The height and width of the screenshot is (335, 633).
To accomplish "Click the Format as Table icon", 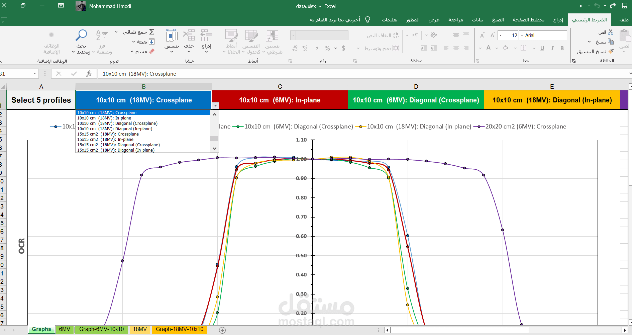I will click(251, 36).
